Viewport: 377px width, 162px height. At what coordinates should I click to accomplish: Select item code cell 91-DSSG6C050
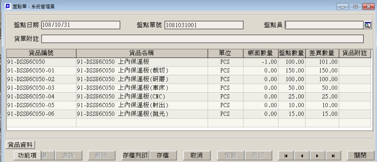coord(41,62)
